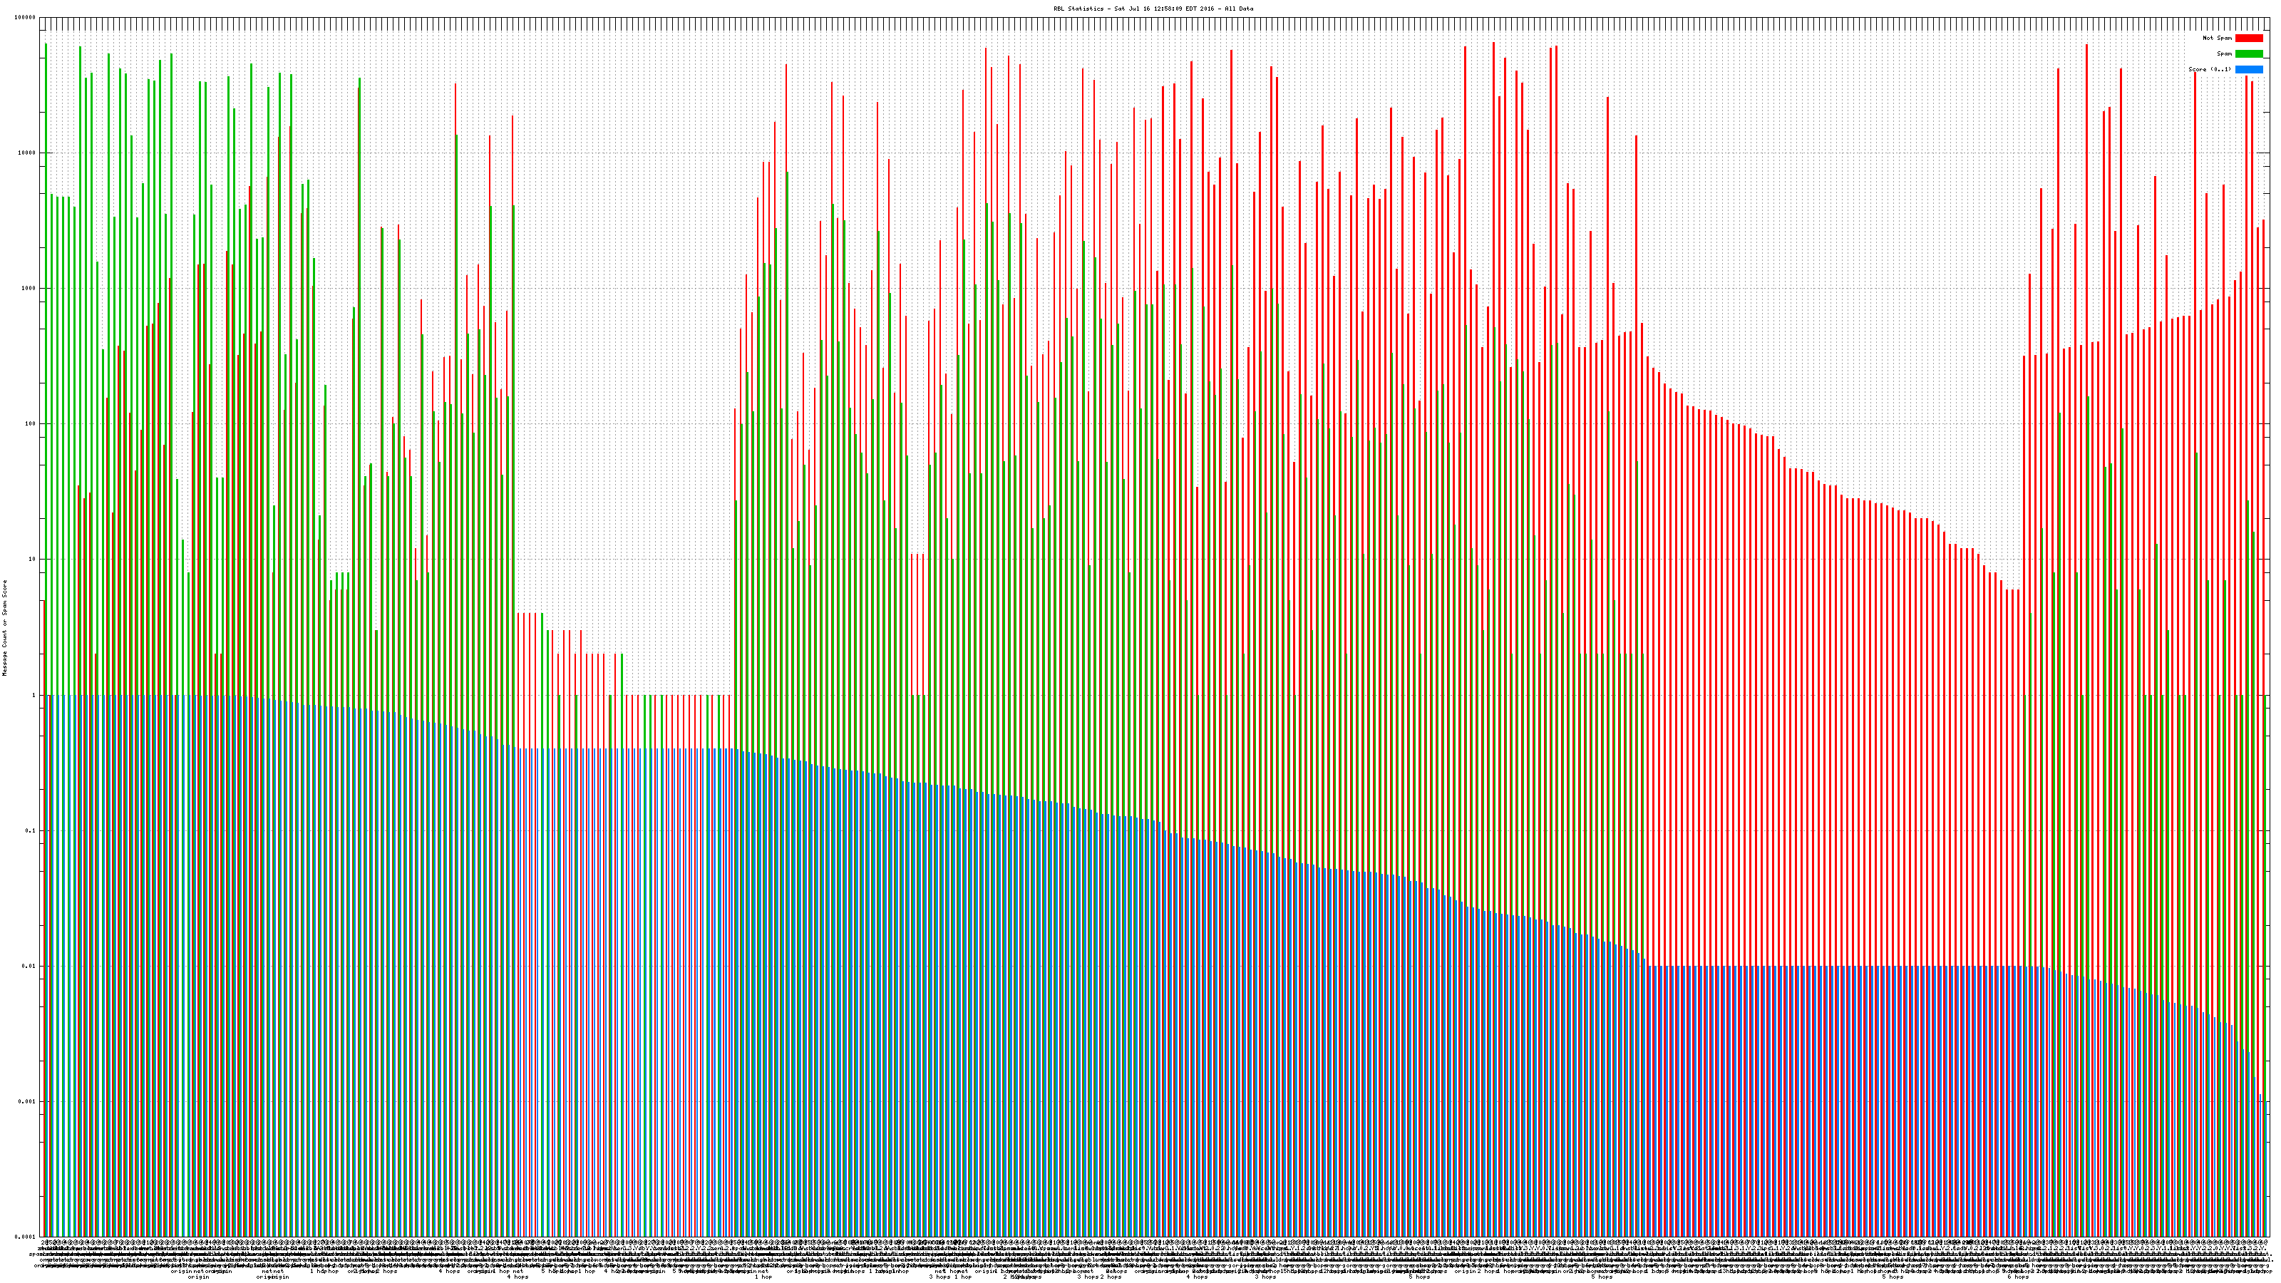Click the 1000 y-axis tick label
The height and width of the screenshot is (1283, 2281).
point(29,289)
